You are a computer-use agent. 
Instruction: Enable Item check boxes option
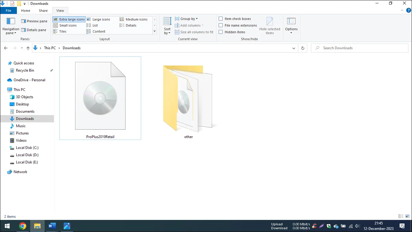(221, 19)
